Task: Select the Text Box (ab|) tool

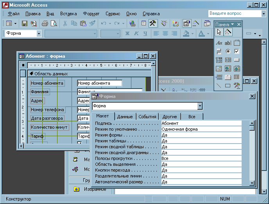Action: pyautogui.click(x=228, y=43)
